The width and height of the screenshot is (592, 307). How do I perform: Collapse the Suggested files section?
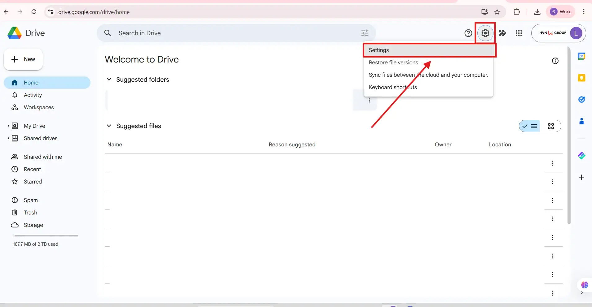109,126
